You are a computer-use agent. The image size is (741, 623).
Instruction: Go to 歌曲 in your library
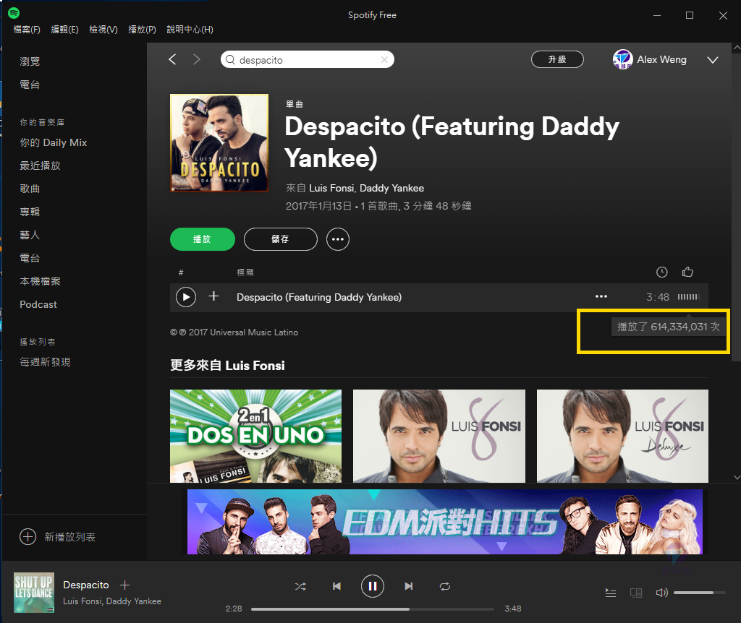click(30, 189)
